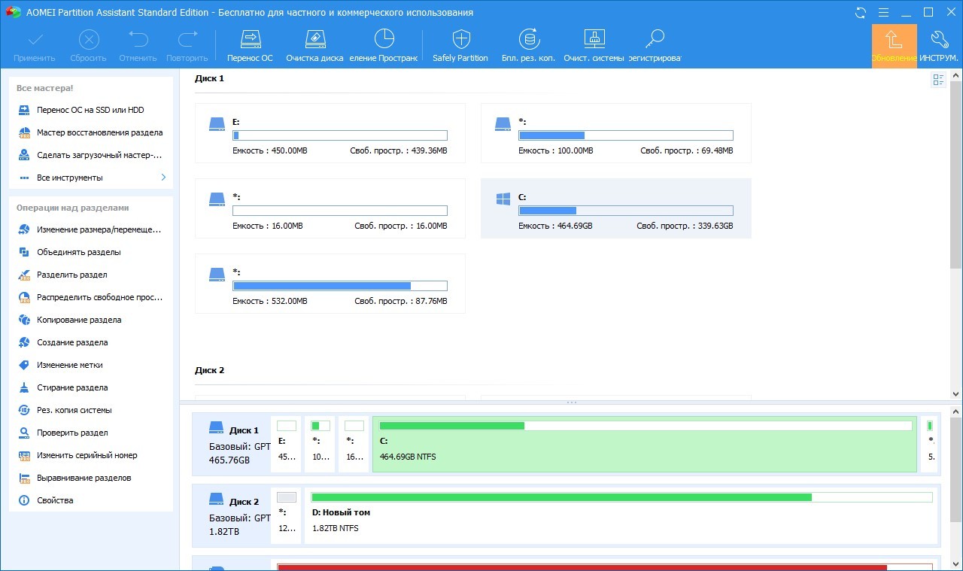The width and height of the screenshot is (963, 571).
Task: Start Перенос ОС на SSD или HDD wizard
Action: 91,110
